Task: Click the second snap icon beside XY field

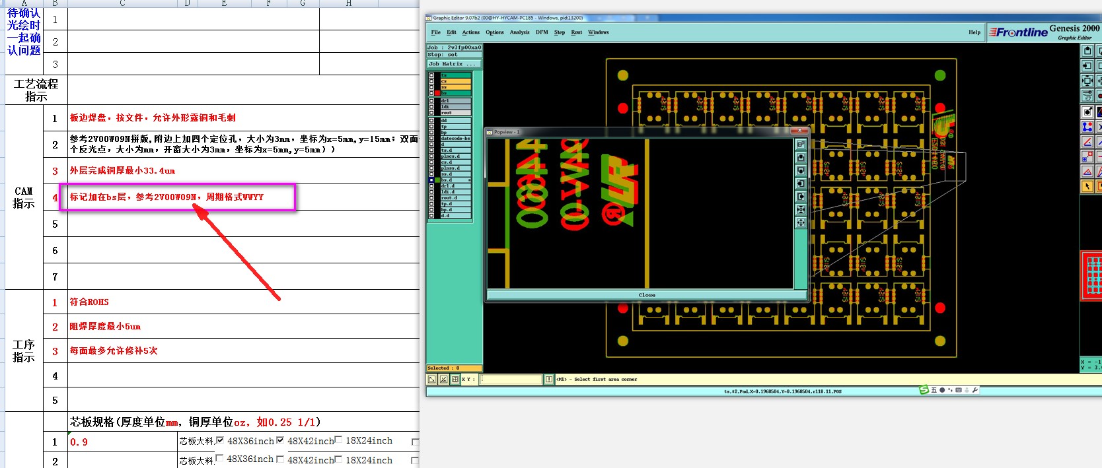Action: coord(443,380)
